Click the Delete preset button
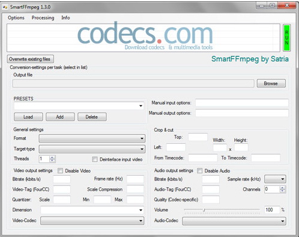299x237 pixels. [x=92, y=117]
